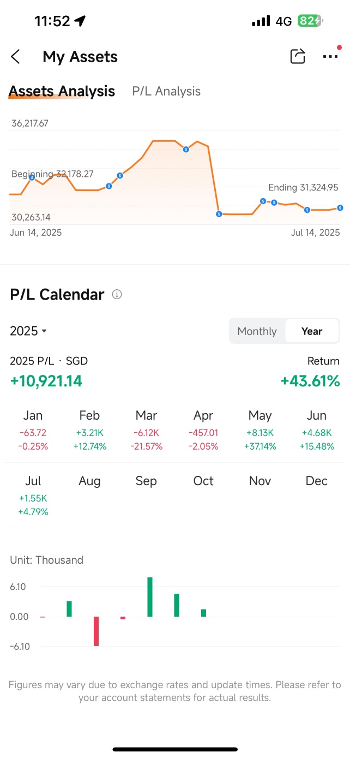This screenshot has height=758, width=350.
Task: Switch calendar view to Monthly
Action: (x=257, y=331)
